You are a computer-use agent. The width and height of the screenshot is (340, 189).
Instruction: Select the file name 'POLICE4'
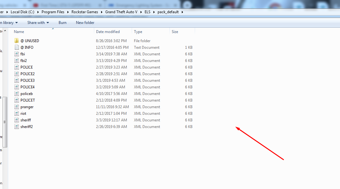point(27,87)
